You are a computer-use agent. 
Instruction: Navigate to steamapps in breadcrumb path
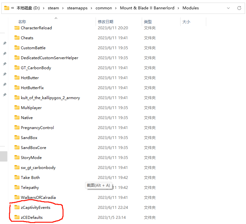pos(76,8)
